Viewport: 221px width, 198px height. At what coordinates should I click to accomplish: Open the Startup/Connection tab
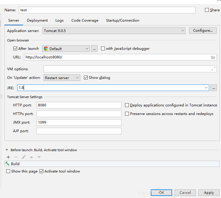[123, 20]
